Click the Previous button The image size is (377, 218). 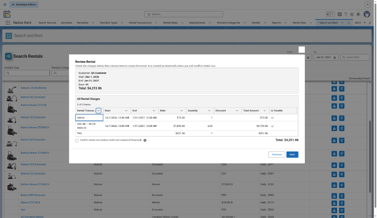tap(277, 155)
